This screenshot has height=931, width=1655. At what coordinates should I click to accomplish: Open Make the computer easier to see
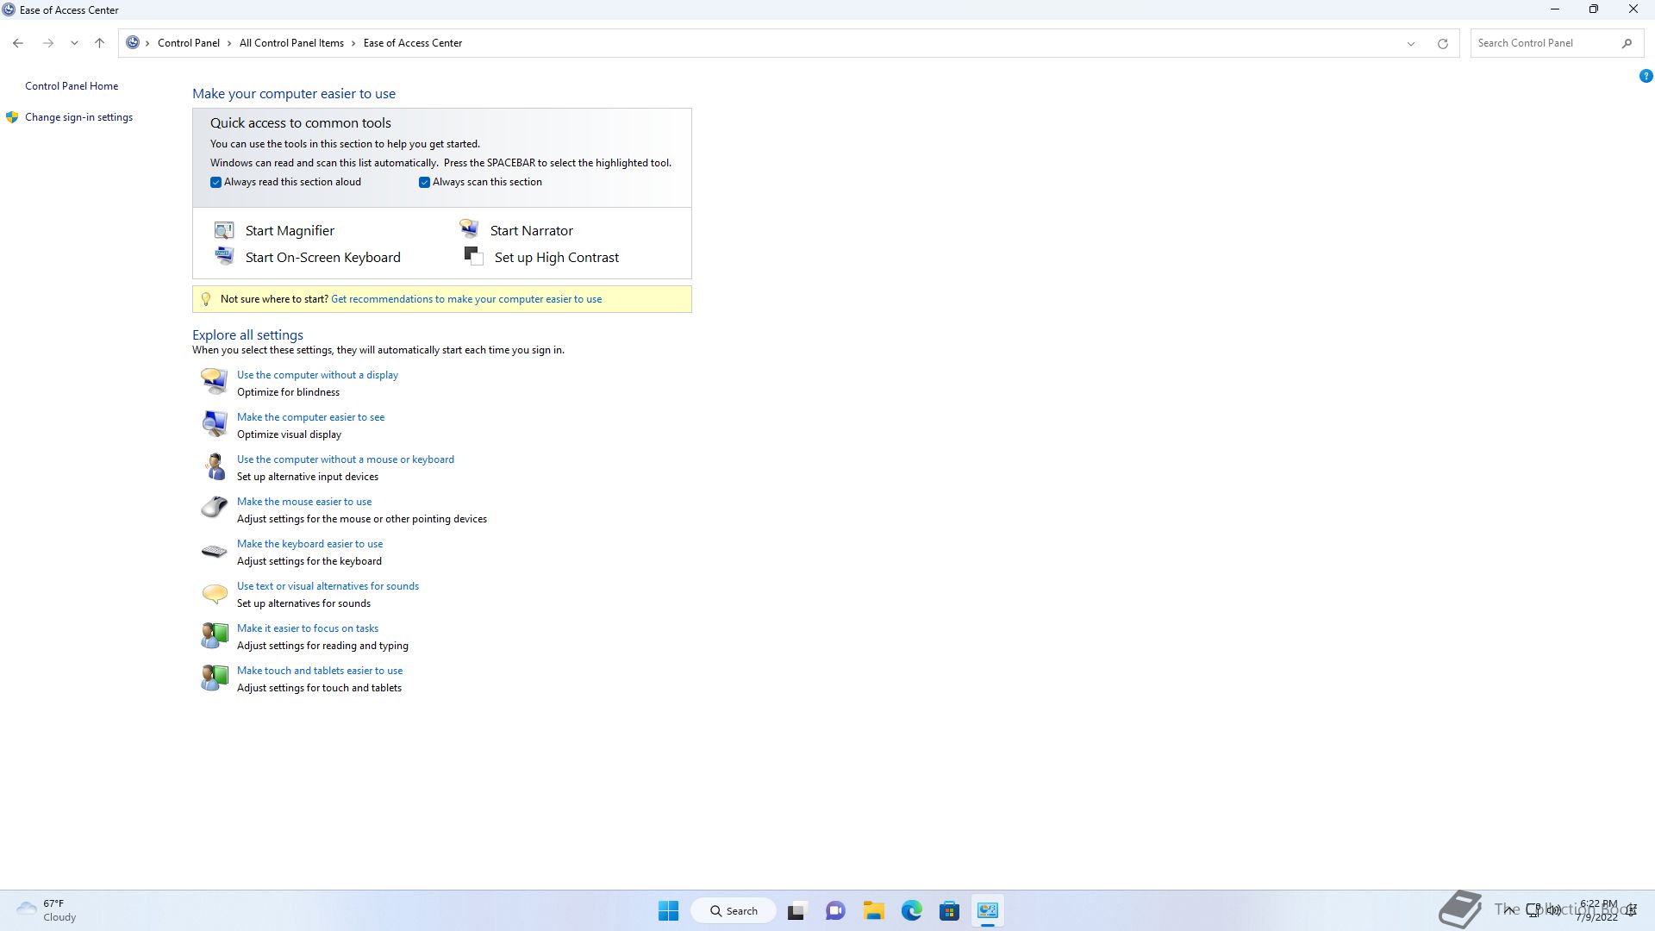(x=310, y=417)
